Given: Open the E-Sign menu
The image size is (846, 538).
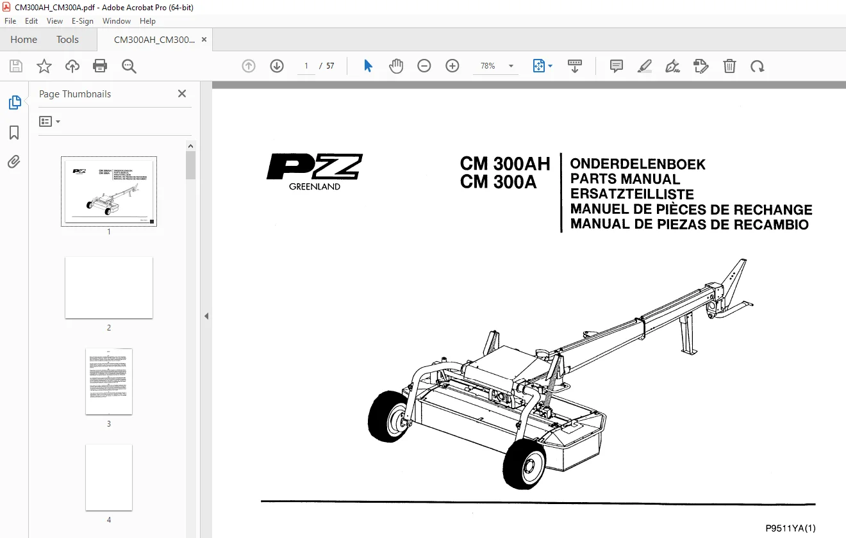Looking at the screenshot, I should tap(83, 21).
